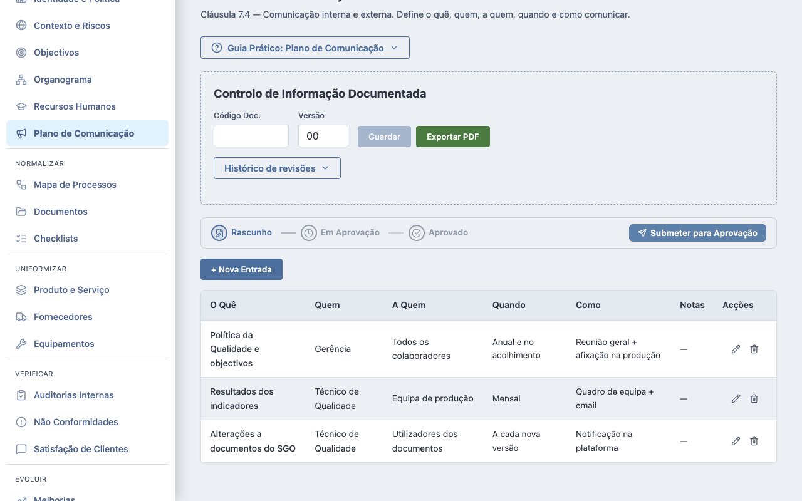Click the clipboard icon beside Auditorias Internas
The width and height of the screenshot is (802, 501).
click(21, 395)
